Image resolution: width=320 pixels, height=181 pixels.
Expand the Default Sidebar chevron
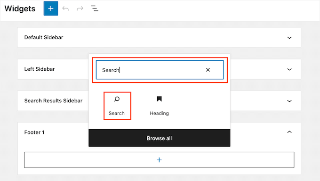(x=289, y=38)
